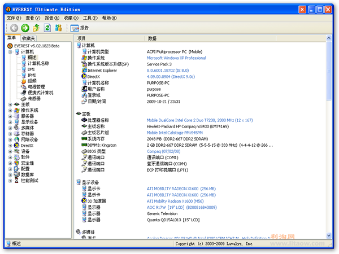
Task: Select the PURPOSE-PC computer name value
Action: pyautogui.click(x=158, y=83)
